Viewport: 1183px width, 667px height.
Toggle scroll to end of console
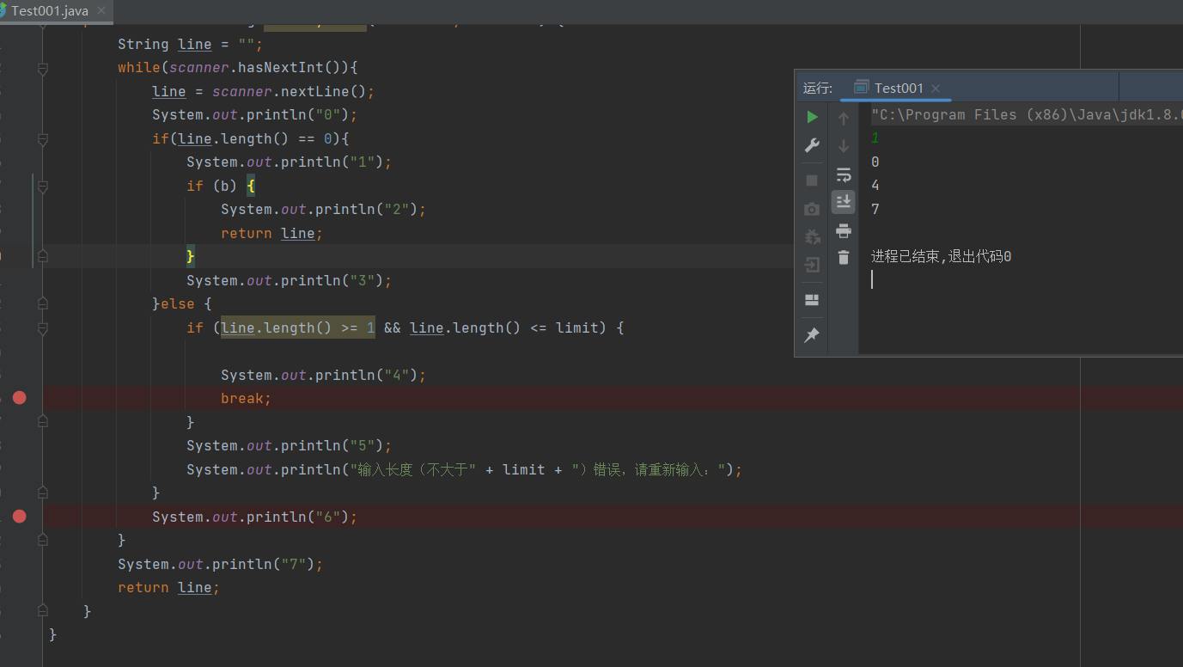844,202
